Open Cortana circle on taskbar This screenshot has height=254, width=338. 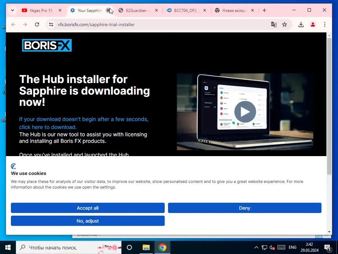[x=129, y=247]
